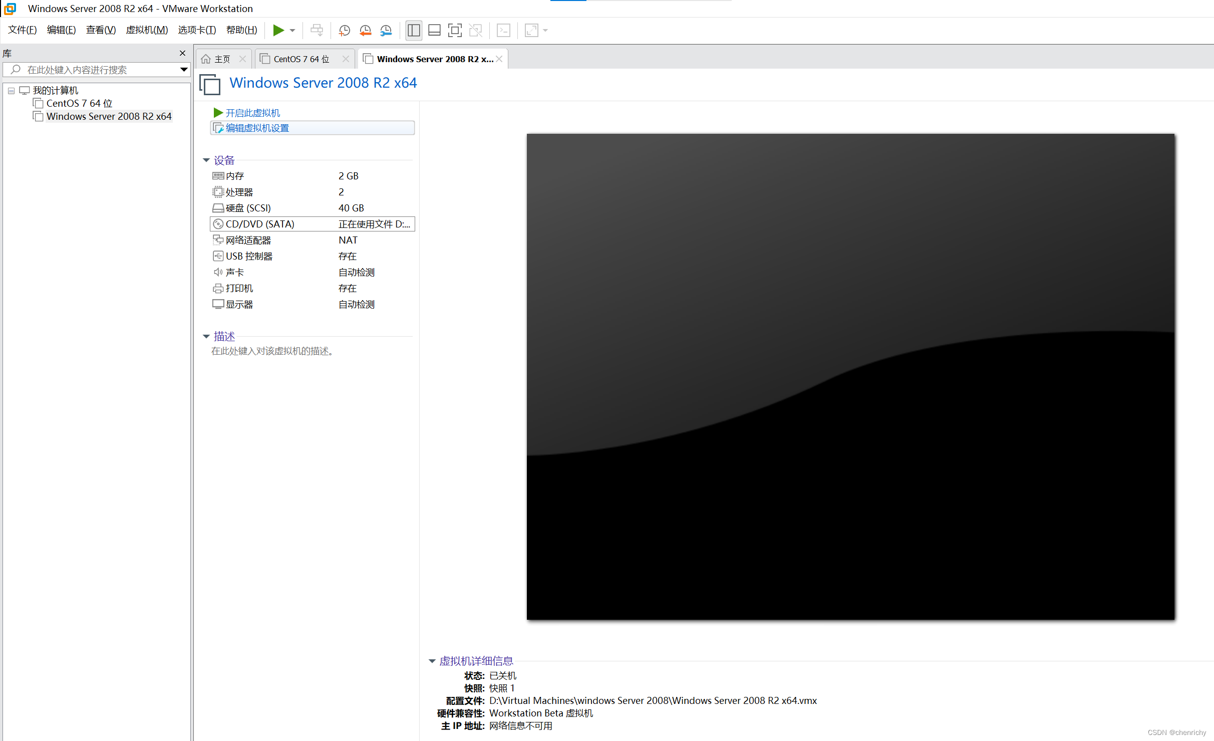Click 开启此虚拟机 link
This screenshot has width=1214, height=741.
coord(252,113)
